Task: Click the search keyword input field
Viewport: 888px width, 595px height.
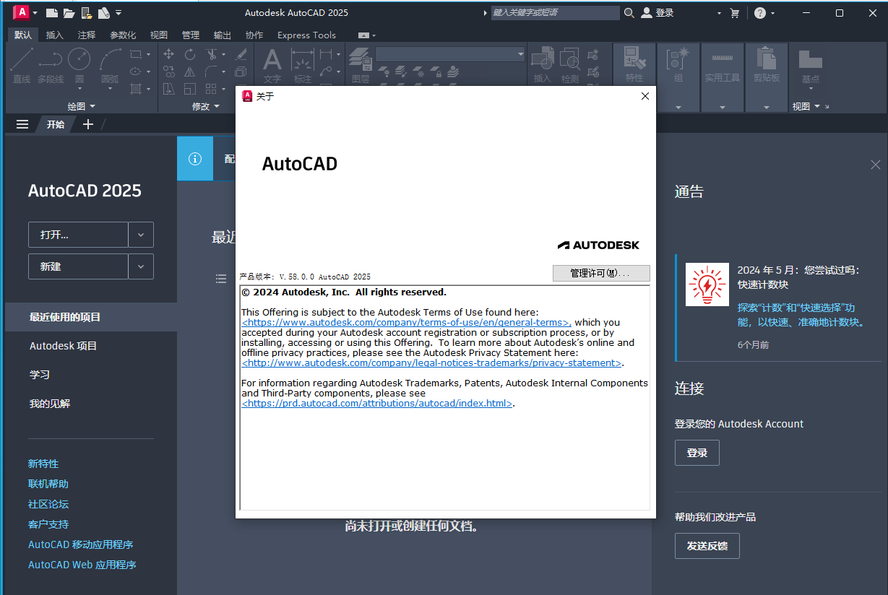Action: click(555, 13)
